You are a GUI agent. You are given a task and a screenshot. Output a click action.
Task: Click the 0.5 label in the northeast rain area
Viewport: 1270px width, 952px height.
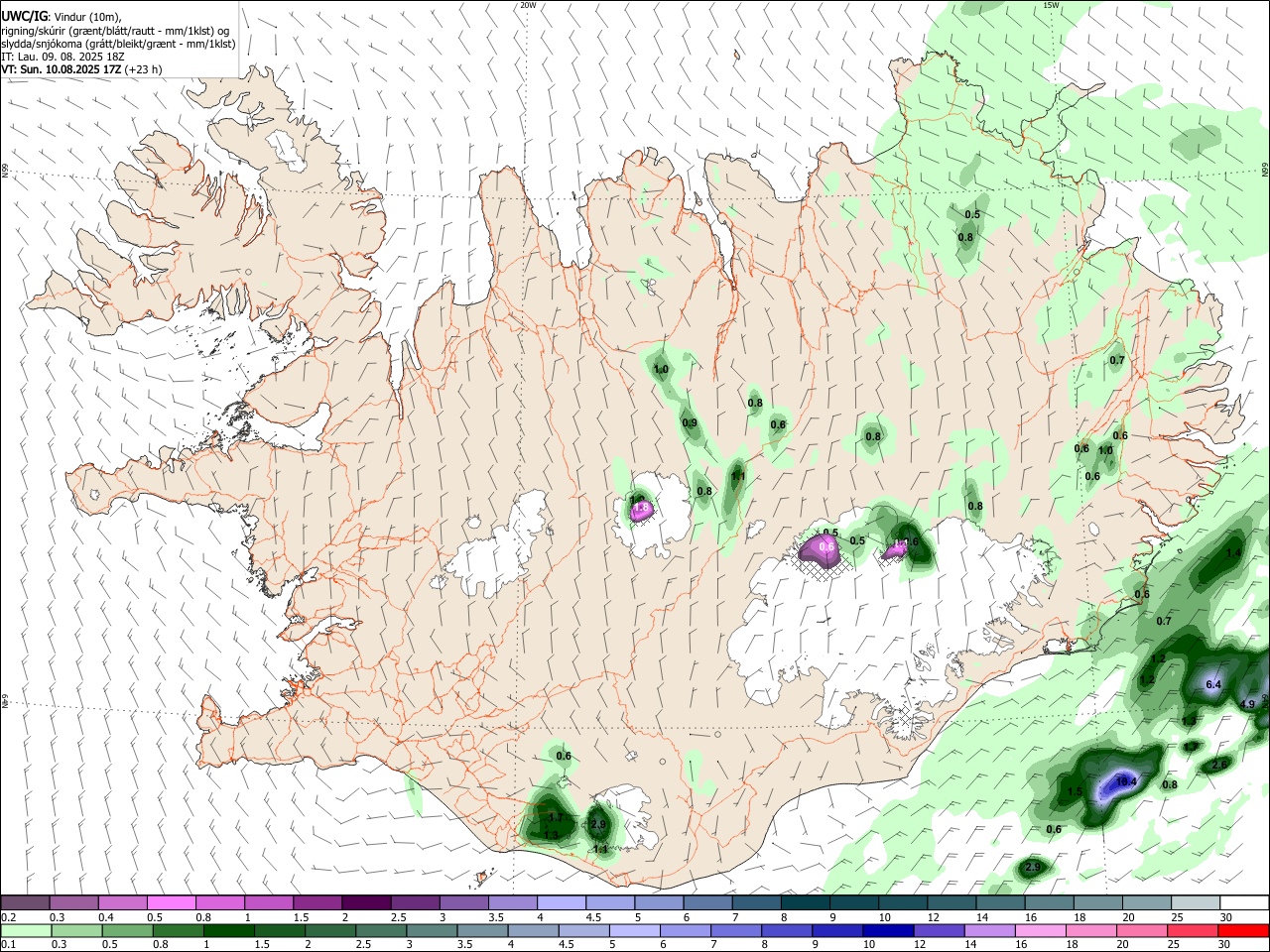[972, 214]
